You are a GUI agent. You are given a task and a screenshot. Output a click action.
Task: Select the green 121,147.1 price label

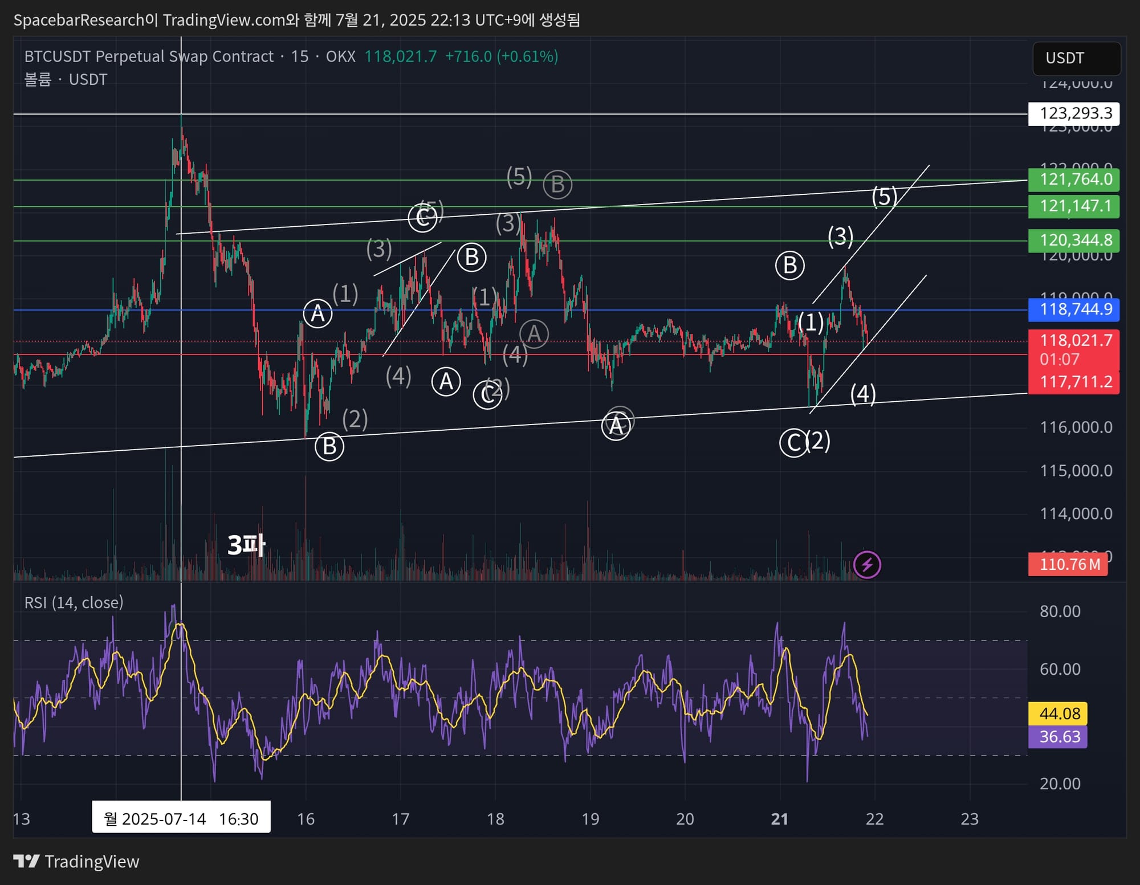tap(1074, 206)
